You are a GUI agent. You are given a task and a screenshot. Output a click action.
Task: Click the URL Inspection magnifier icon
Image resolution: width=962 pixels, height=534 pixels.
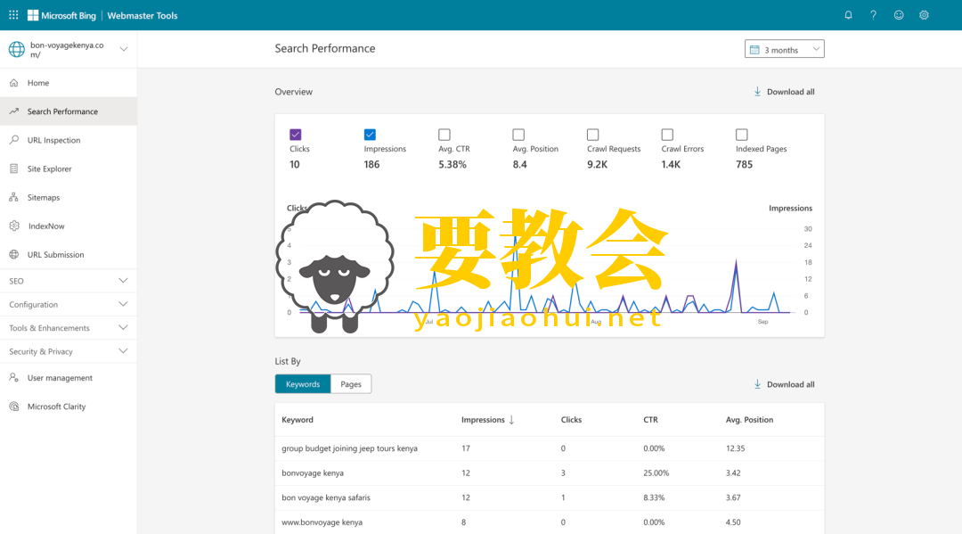tap(14, 140)
